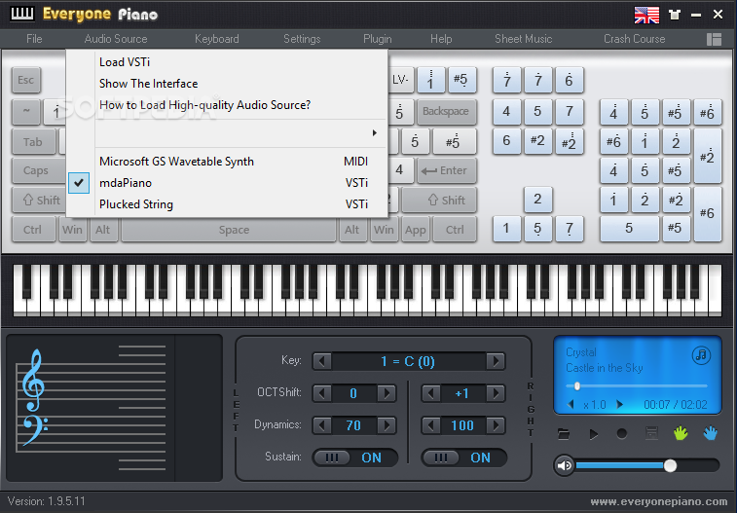Increase left hand OCTShift
Image resolution: width=737 pixels, height=513 pixels.
[387, 393]
